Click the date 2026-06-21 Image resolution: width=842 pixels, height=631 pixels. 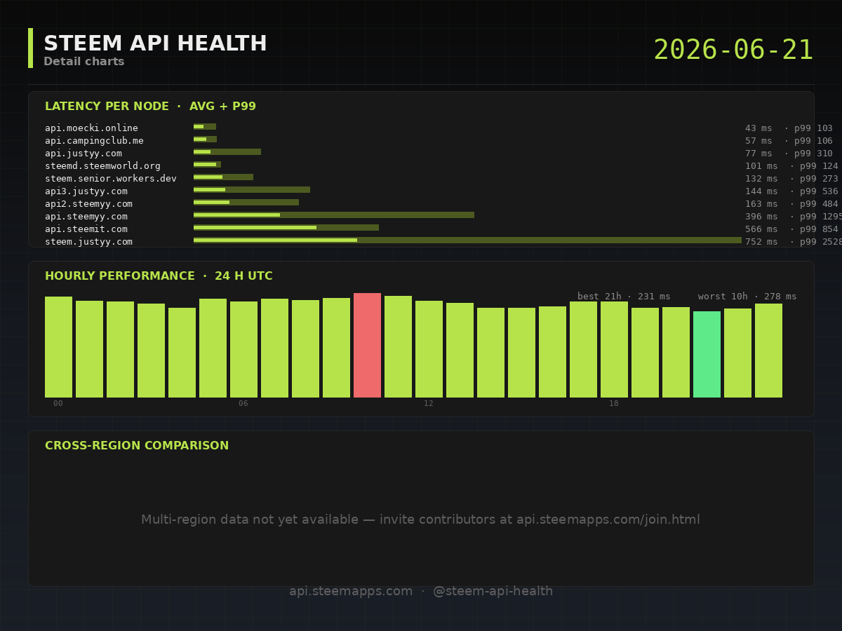733,50
